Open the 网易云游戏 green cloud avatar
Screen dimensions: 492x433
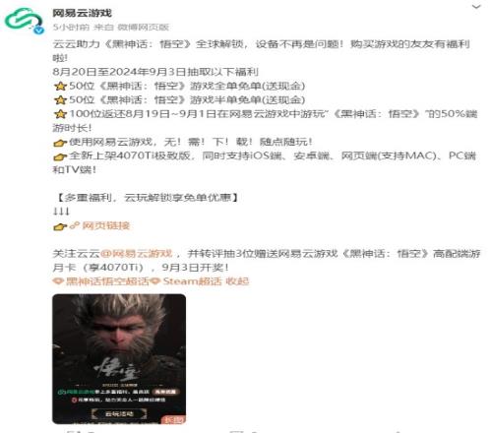24,20
